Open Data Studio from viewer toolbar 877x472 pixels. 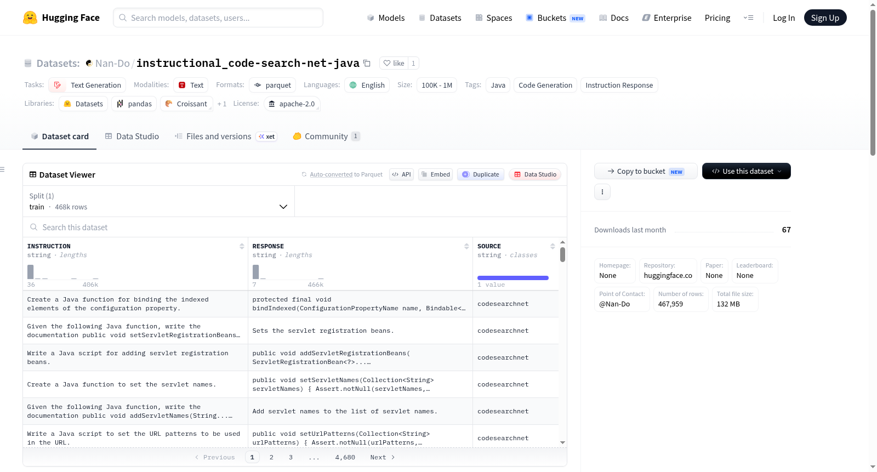pyautogui.click(x=535, y=174)
